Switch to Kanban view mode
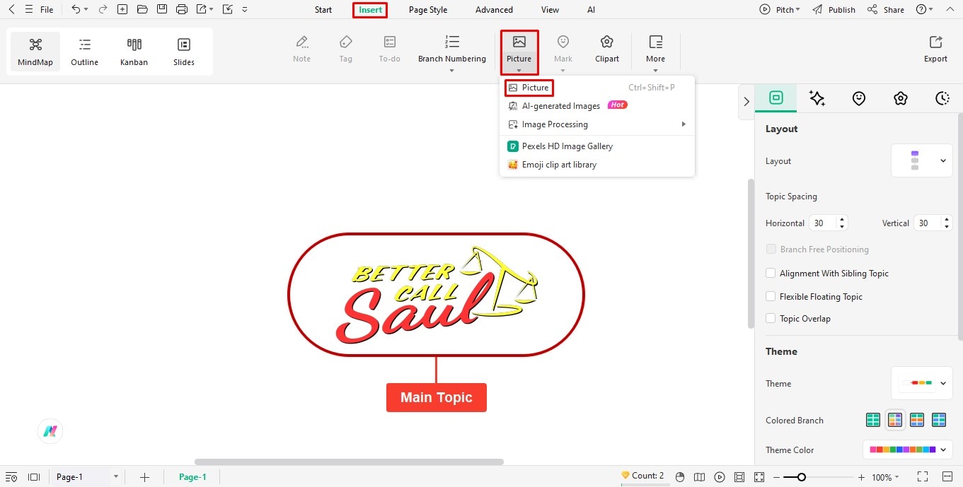Screen dimensions: 963x487 (134, 52)
